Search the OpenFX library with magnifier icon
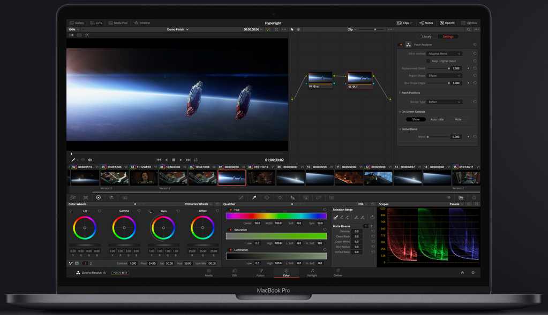 (469, 29)
